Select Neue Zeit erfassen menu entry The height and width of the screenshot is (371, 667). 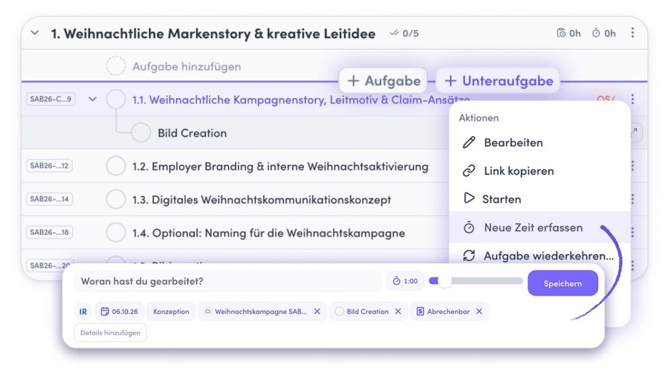coord(539,227)
